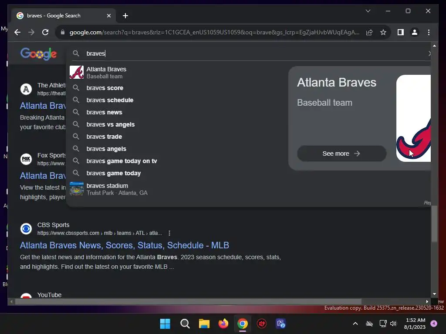Click the cbssports.com URL breadcrumb

pos(100,233)
